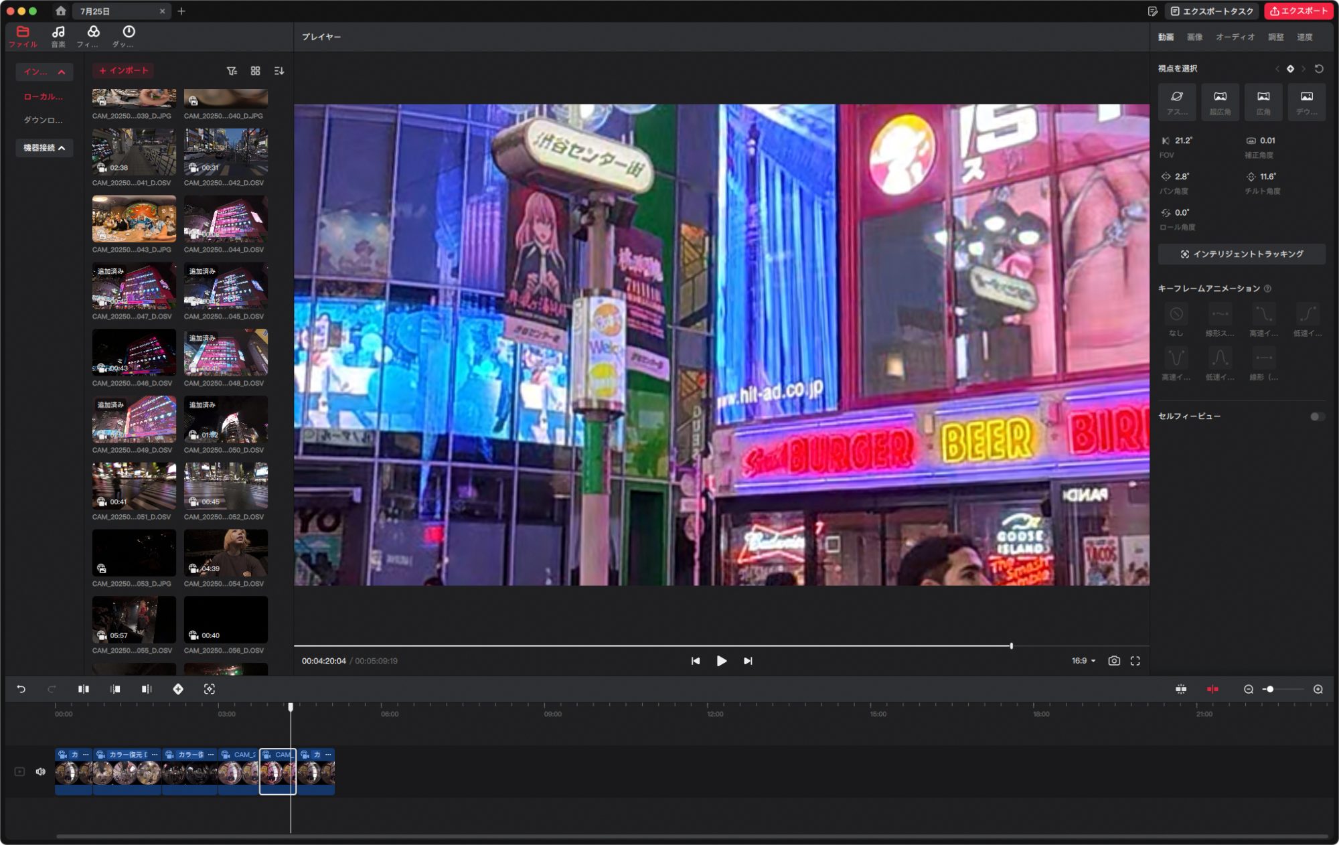Click the home icon in title bar
Viewport: 1339px width, 845px height.
[61, 11]
